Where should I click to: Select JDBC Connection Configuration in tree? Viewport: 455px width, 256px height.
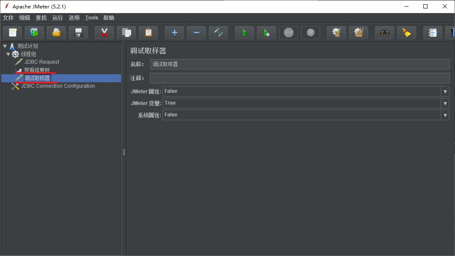click(x=58, y=86)
